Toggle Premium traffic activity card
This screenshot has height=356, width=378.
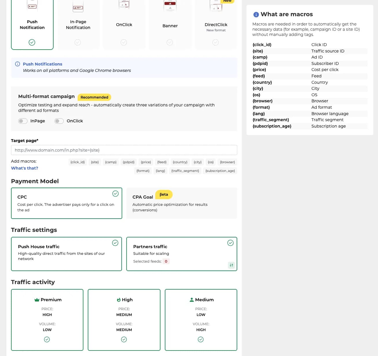(47, 320)
